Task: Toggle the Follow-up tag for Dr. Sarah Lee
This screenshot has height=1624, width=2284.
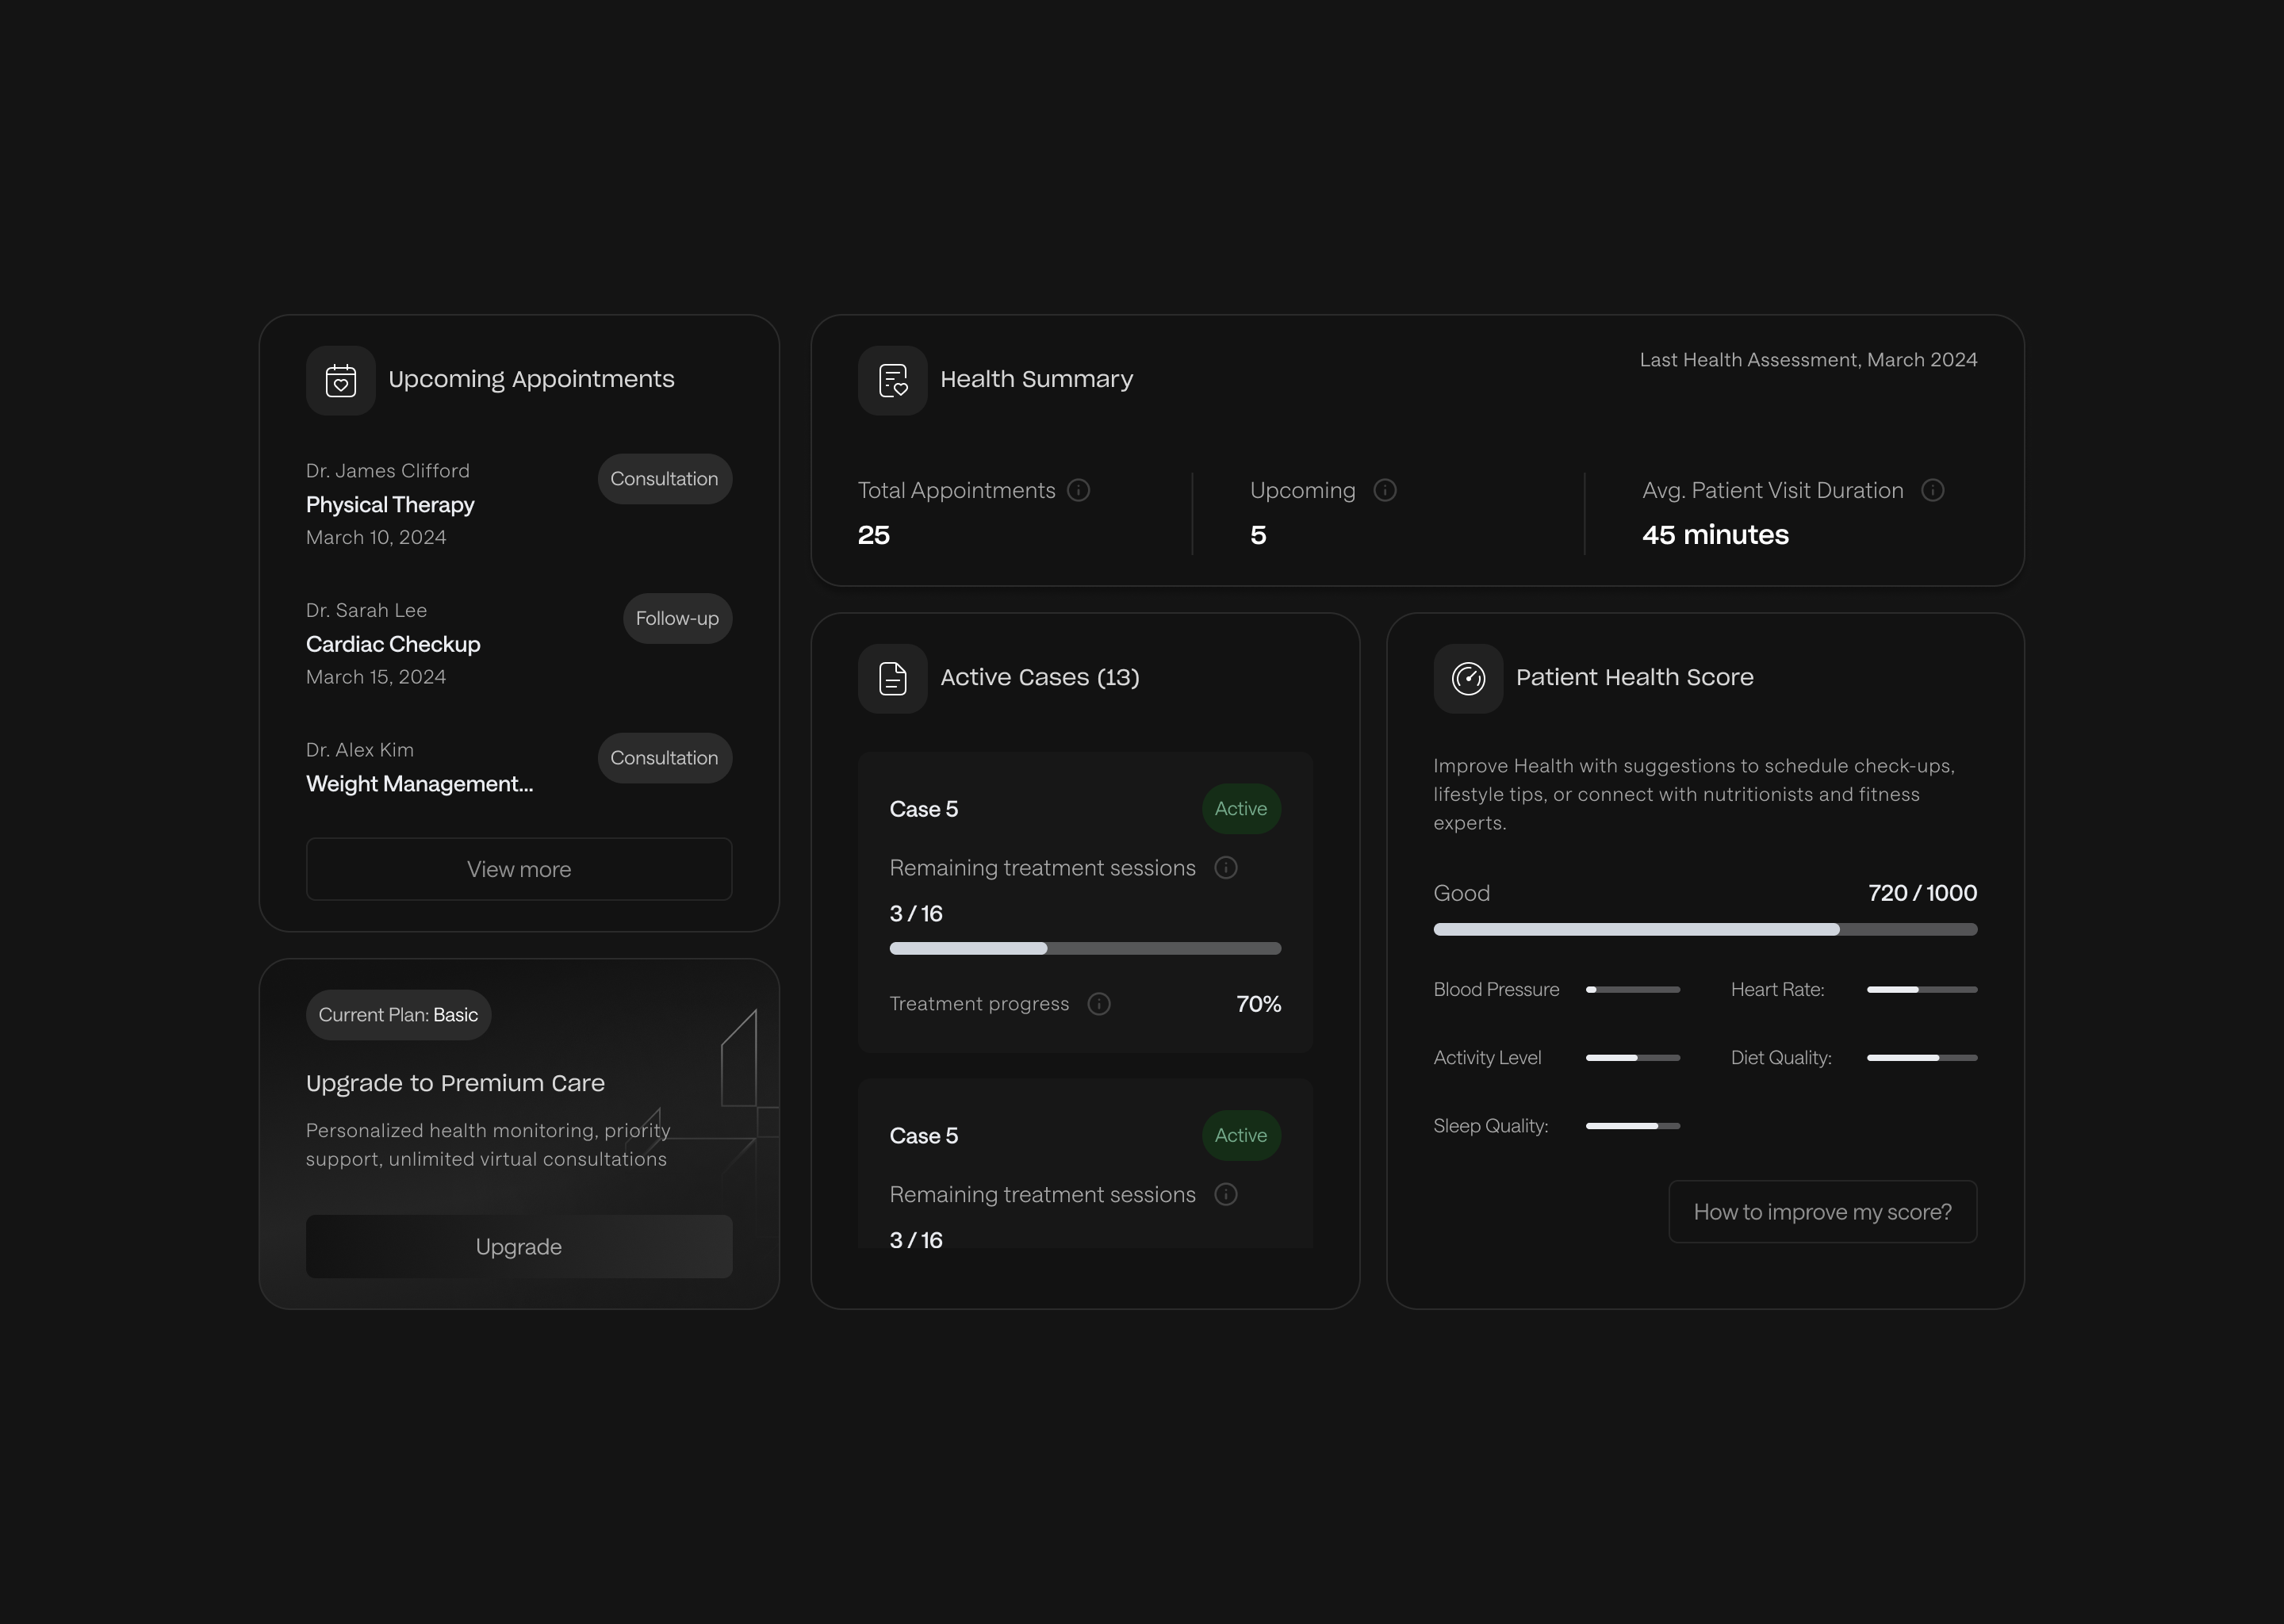Action: 676,618
